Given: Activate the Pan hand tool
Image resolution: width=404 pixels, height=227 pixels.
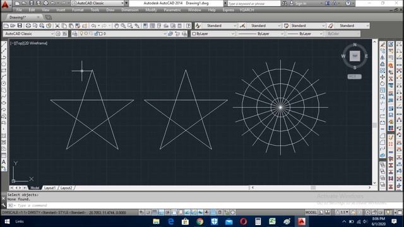Looking at the screenshot, I should point(116,26).
